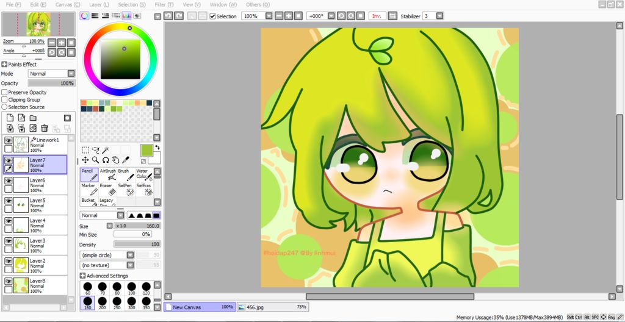Swap foreground and background colors

click(x=157, y=148)
